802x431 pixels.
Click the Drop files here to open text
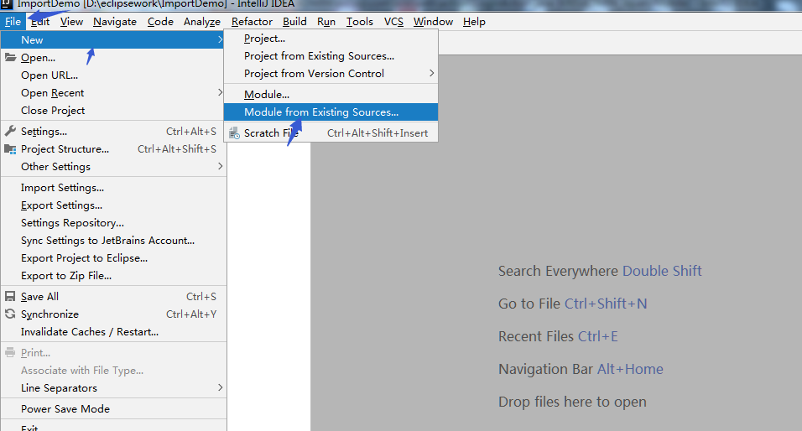(572, 402)
